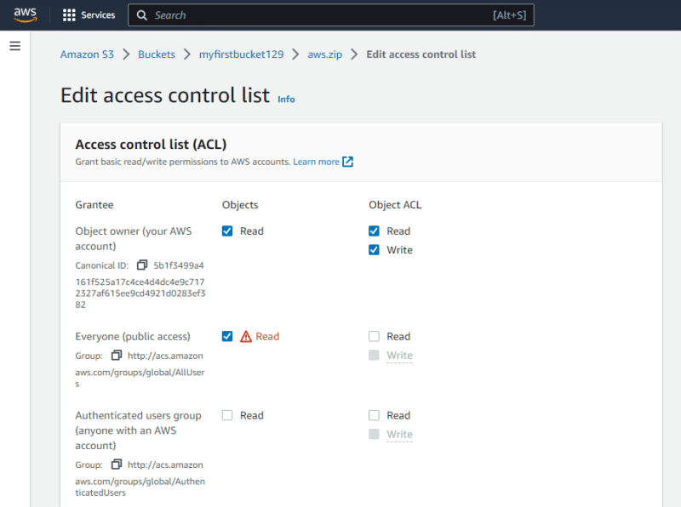
Task: Uncheck Read for Object owner Objects
Action: [x=226, y=231]
